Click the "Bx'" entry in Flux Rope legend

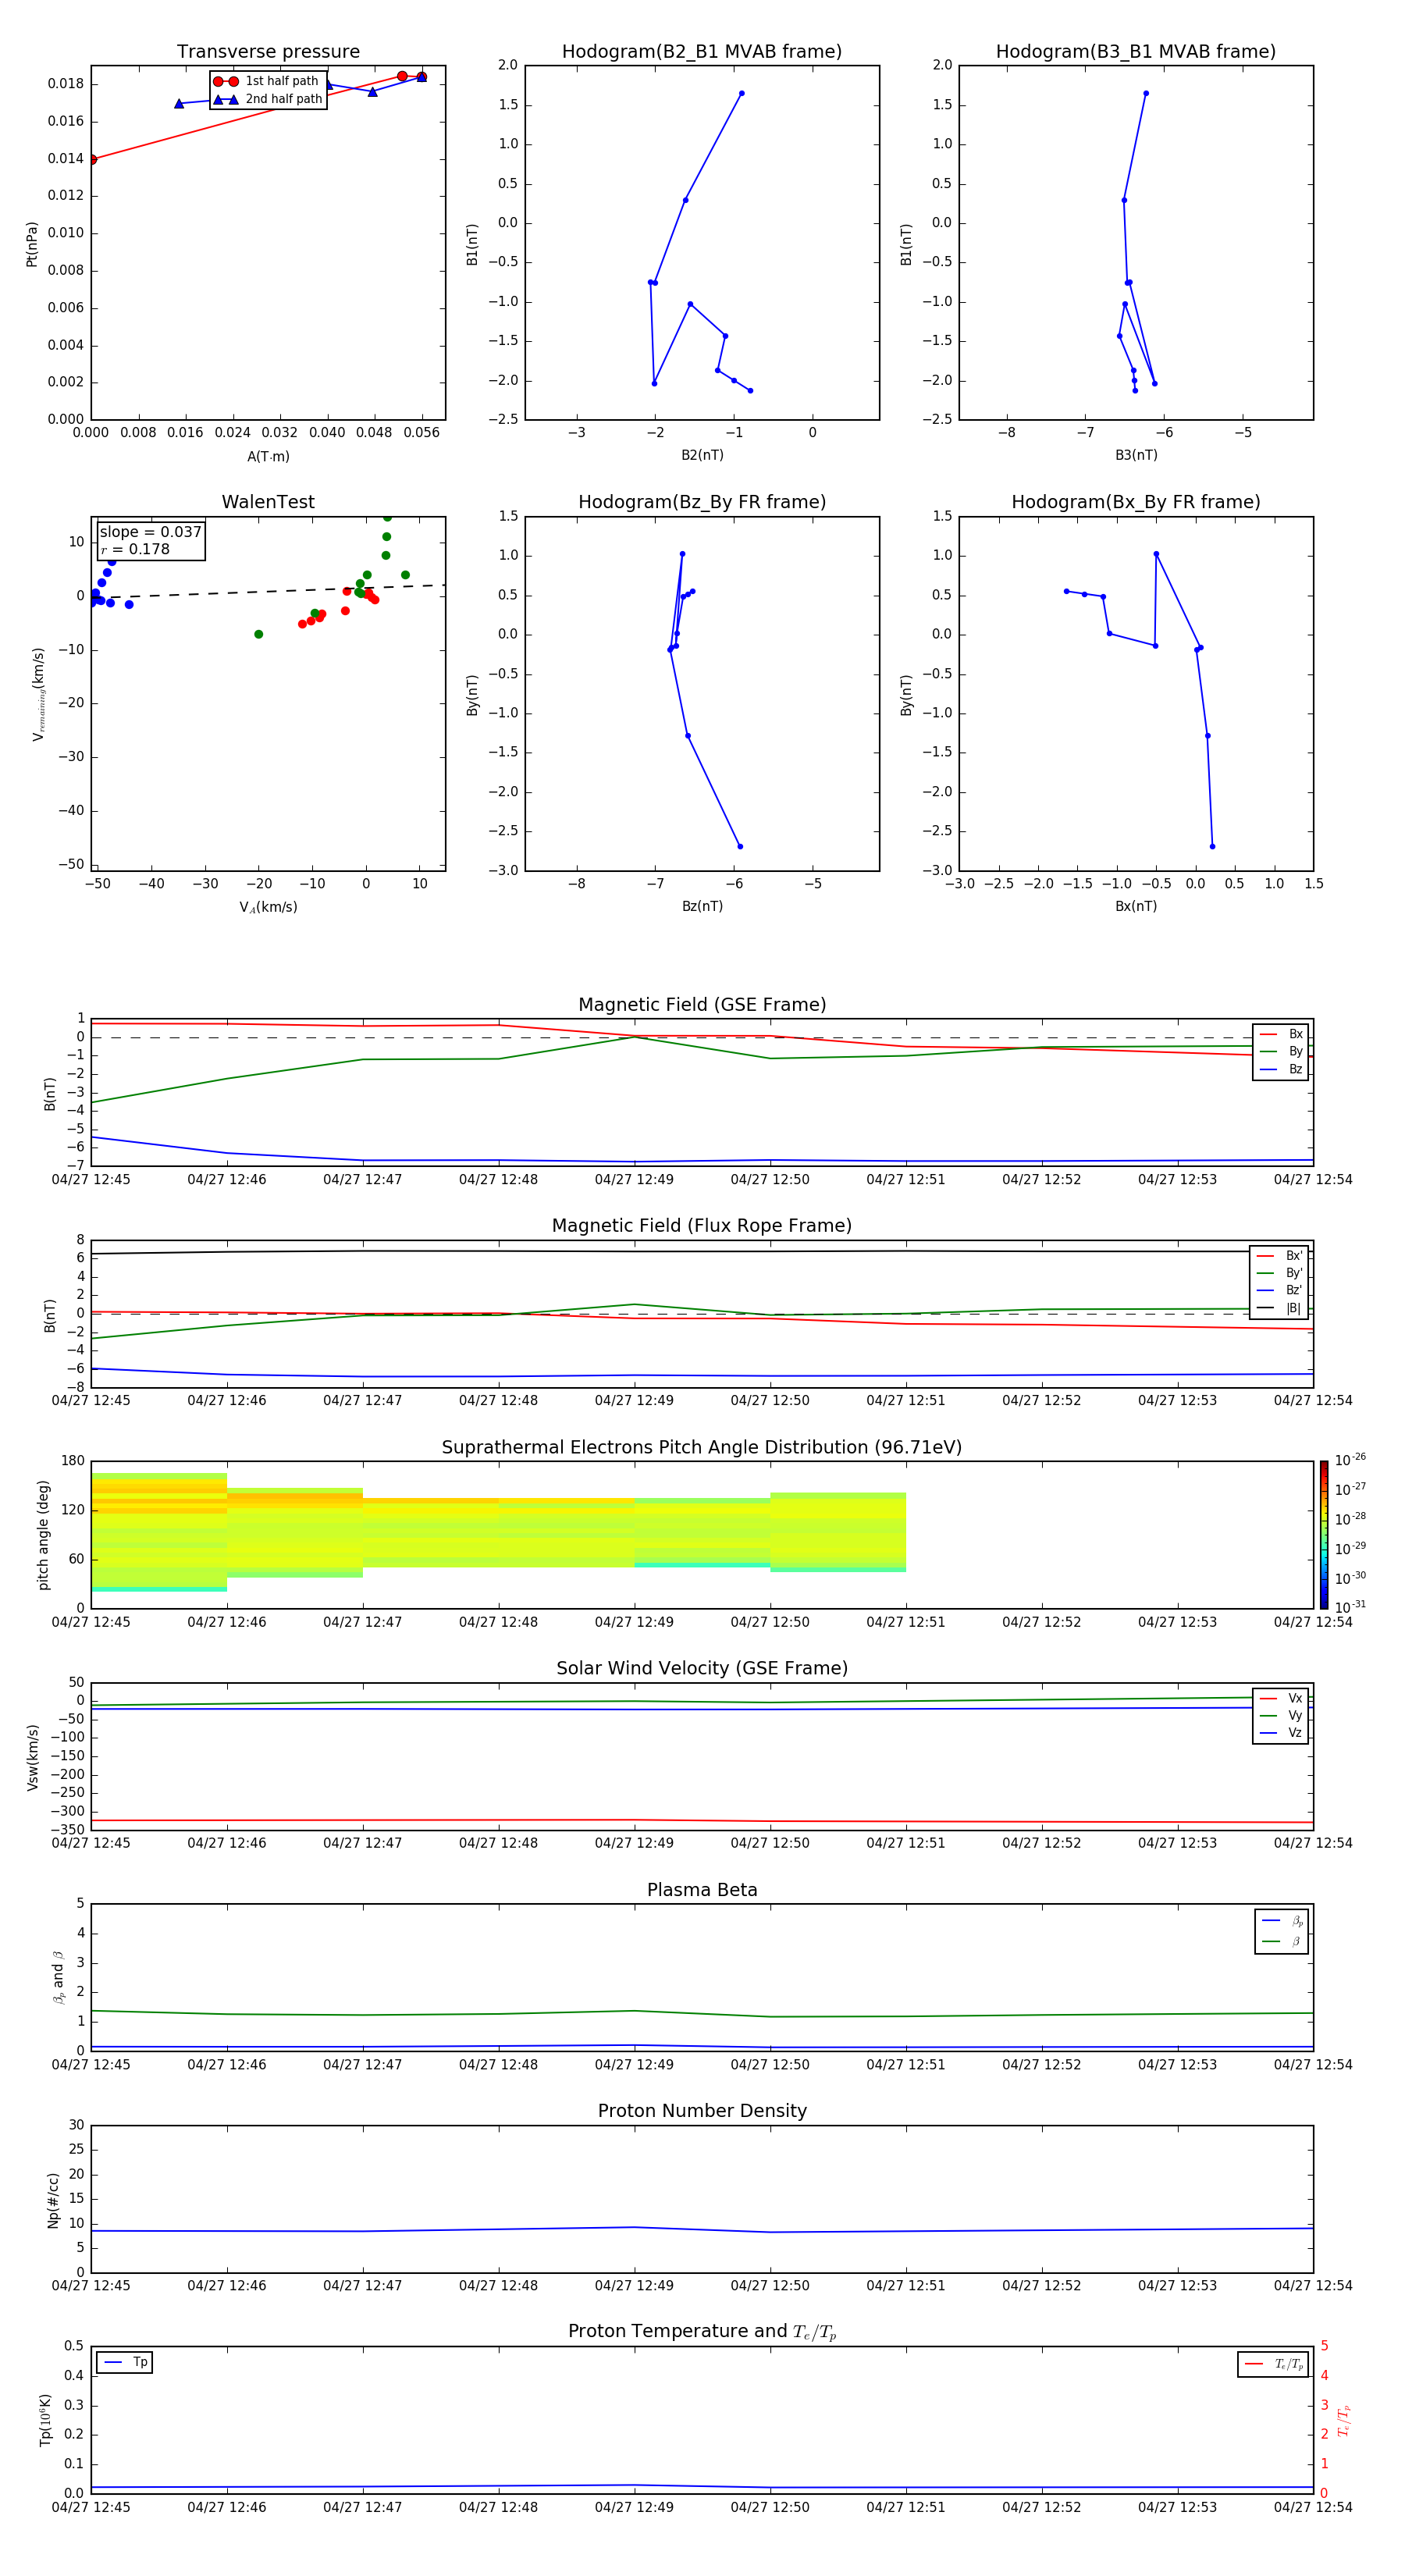tap(1280, 1256)
